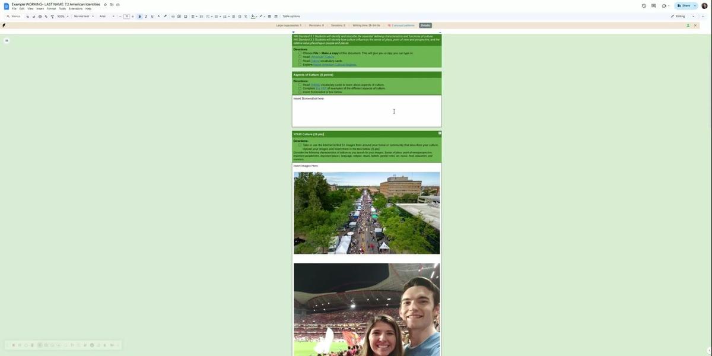The height and width of the screenshot is (356, 712).
Task: Star this document
Action: coord(106,5)
